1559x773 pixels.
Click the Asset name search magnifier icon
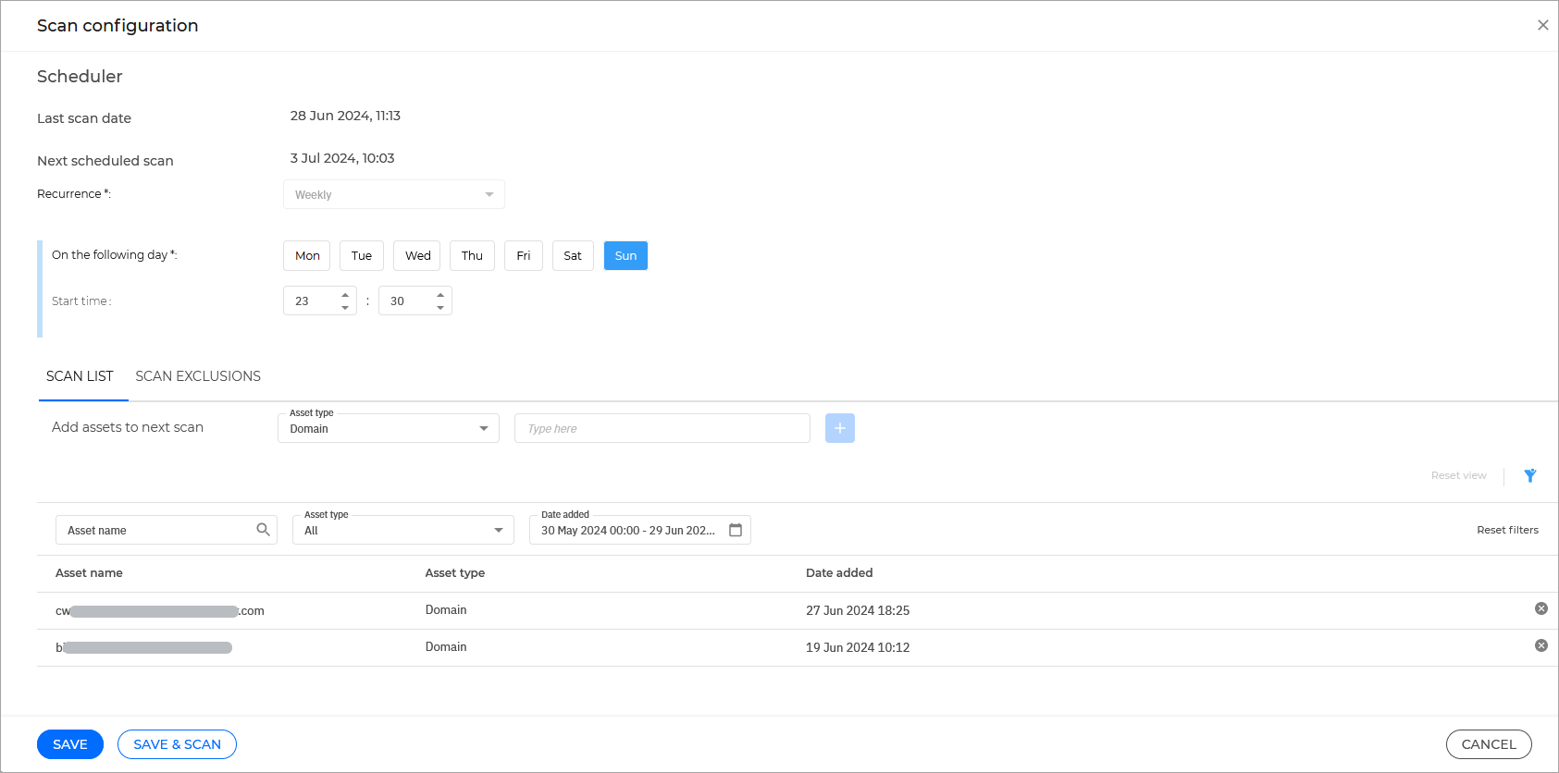point(263,530)
